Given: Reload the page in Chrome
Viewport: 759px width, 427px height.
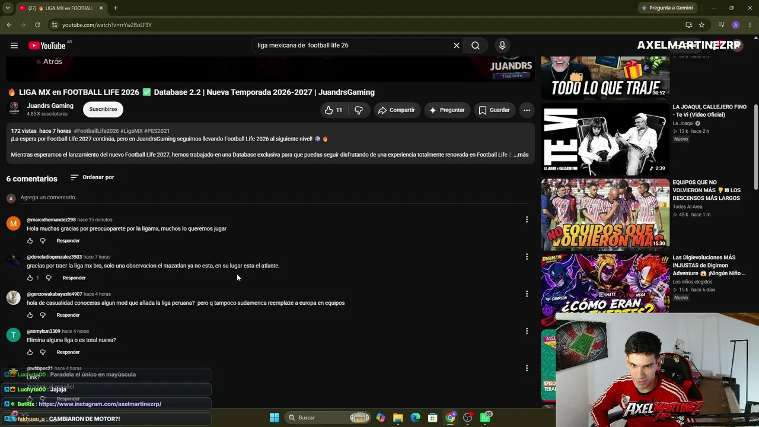Looking at the screenshot, I should [37, 25].
